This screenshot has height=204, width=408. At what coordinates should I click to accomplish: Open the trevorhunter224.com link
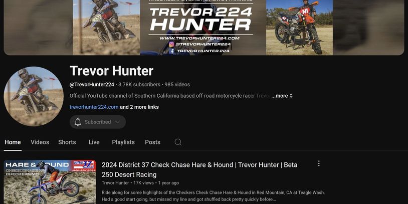click(x=94, y=107)
